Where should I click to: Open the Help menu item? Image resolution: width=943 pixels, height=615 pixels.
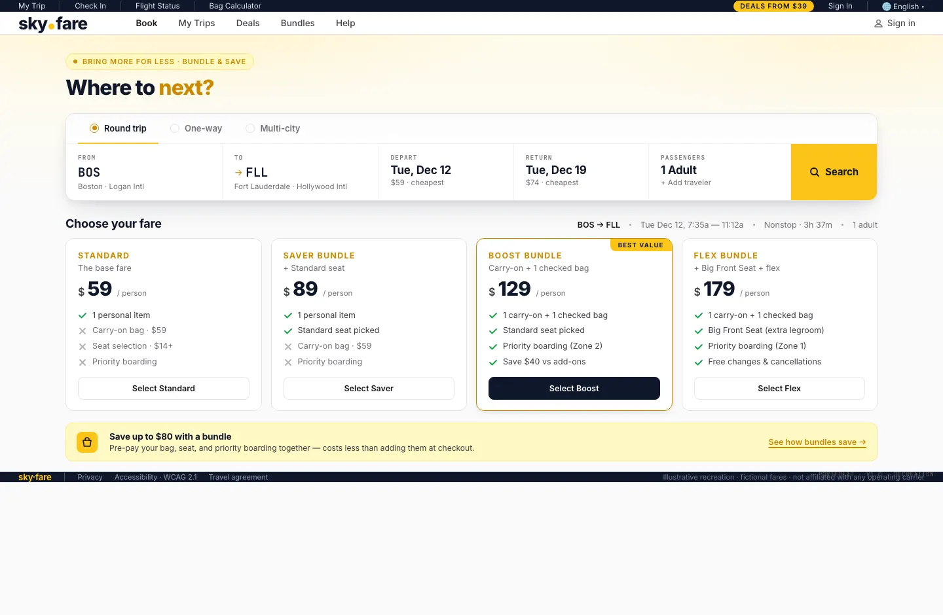tap(345, 24)
